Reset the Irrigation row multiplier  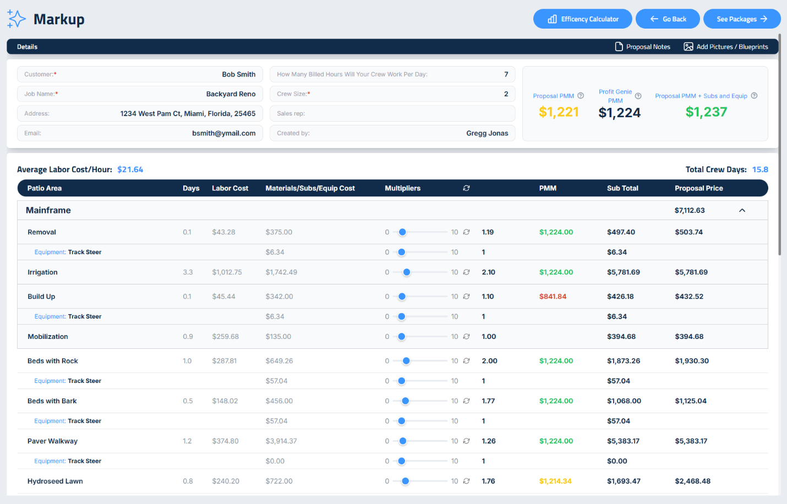click(466, 272)
